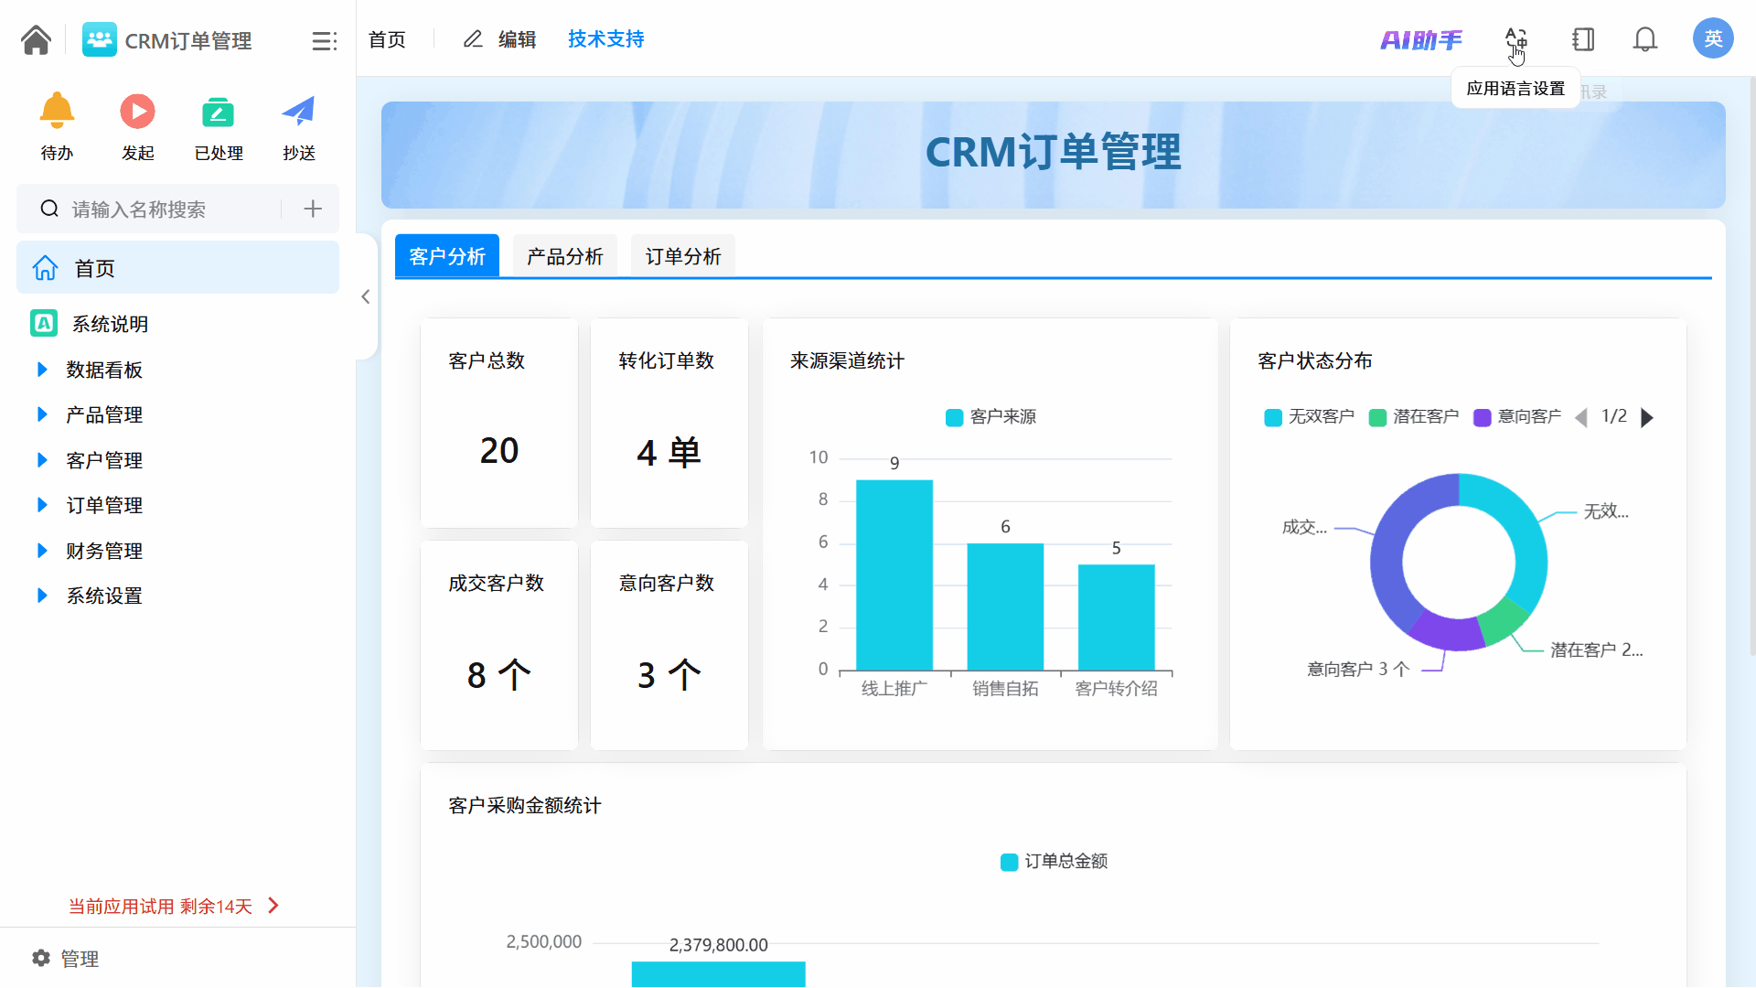
Task: Go to previous legend page arrow
Action: pos(1581,418)
